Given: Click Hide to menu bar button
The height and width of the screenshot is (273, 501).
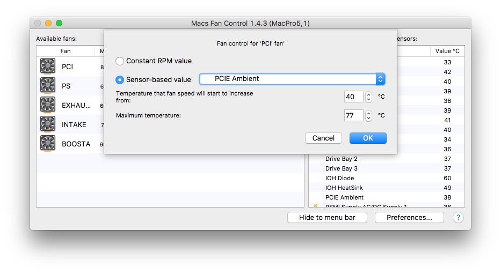Looking at the screenshot, I should (327, 217).
